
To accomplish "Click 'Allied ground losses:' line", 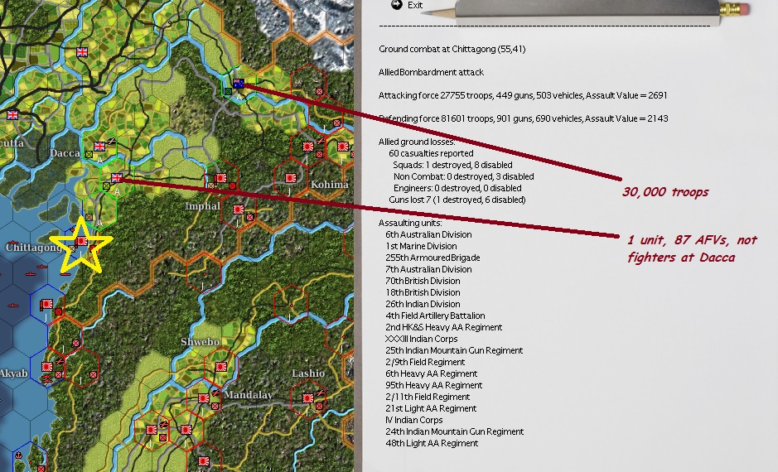I will [x=417, y=142].
